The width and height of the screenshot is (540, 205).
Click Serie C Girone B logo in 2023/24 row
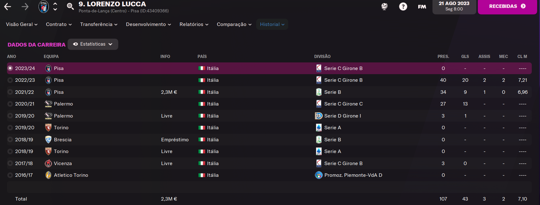(x=319, y=68)
